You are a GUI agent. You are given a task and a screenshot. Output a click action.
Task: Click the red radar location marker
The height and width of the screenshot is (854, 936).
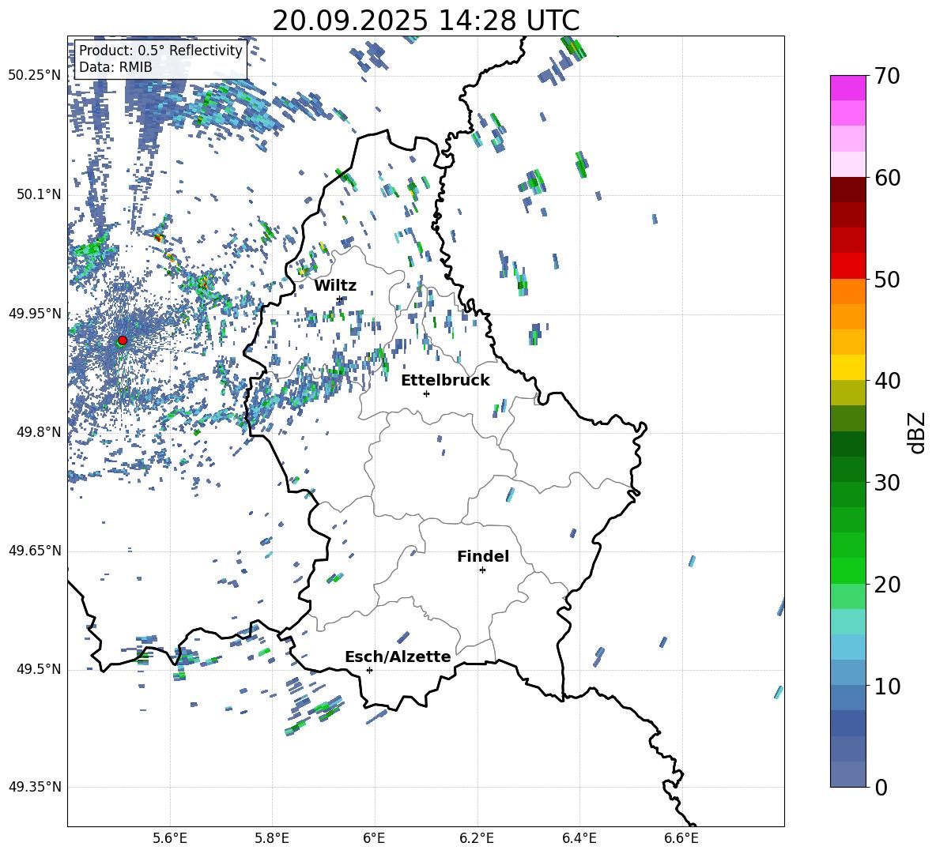click(123, 340)
